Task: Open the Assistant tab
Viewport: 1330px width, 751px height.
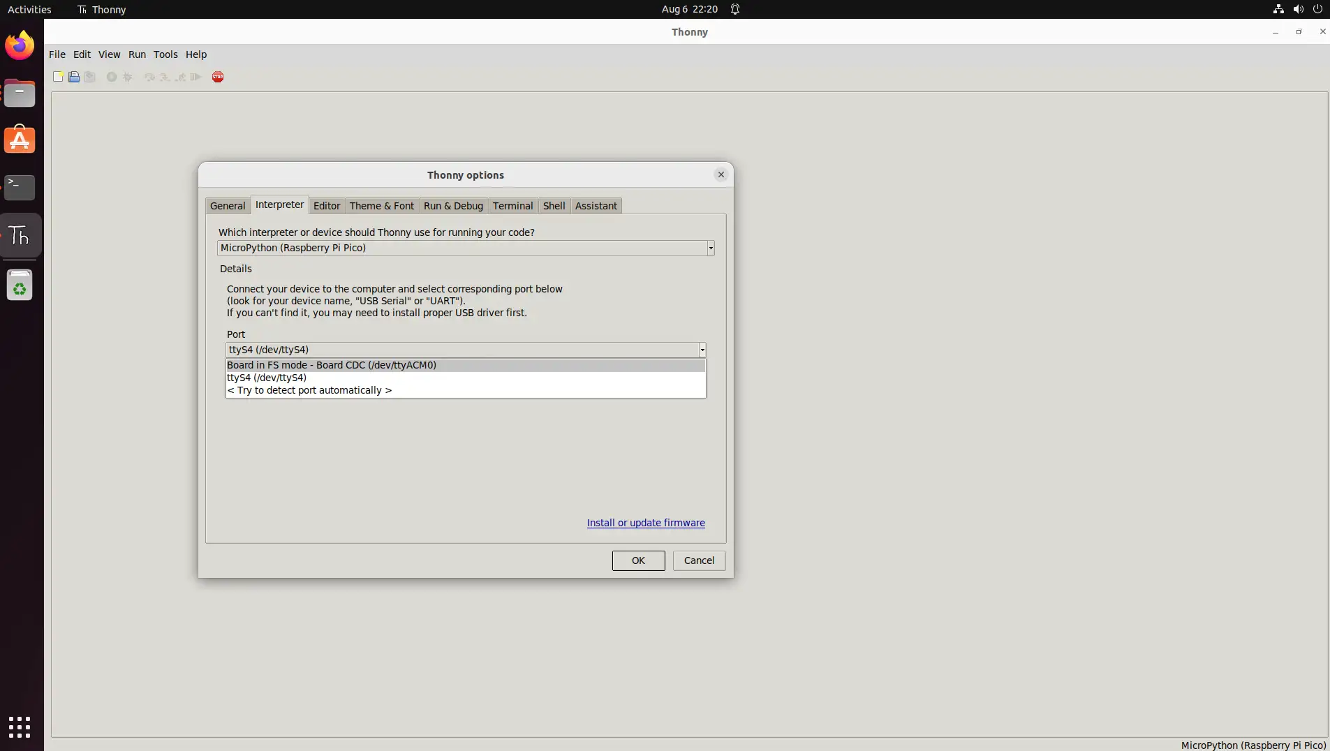Action: (596, 206)
